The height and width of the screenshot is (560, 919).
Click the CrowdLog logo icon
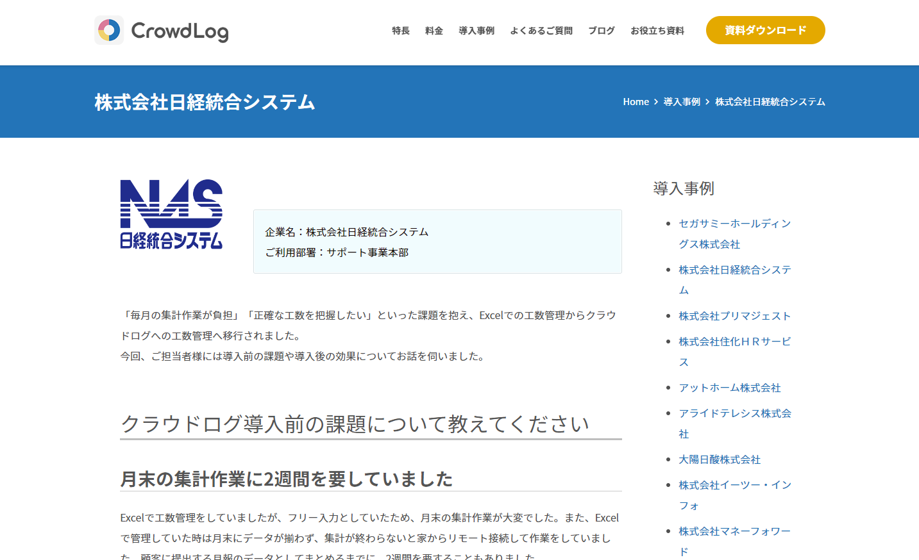point(109,30)
